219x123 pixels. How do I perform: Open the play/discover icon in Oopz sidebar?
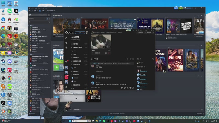(x=66, y=38)
